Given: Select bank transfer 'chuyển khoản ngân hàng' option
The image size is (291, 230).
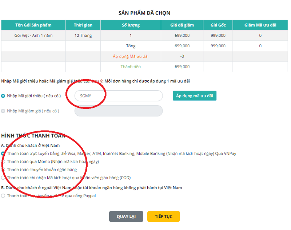Looking at the screenshot, I should pyautogui.click(x=3, y=170).
